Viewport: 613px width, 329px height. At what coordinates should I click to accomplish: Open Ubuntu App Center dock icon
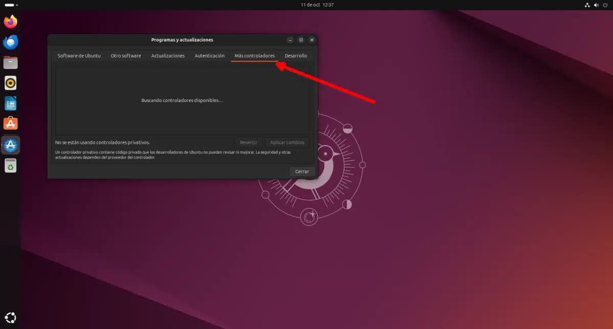[11, 123]
